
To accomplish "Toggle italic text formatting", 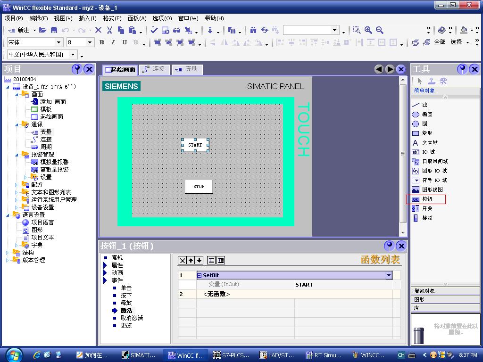I will coord(113,42).
